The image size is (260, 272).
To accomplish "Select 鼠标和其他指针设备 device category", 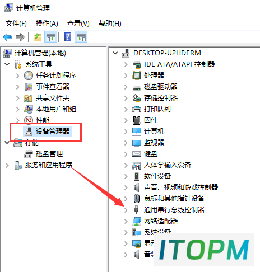I will point(174,199).
